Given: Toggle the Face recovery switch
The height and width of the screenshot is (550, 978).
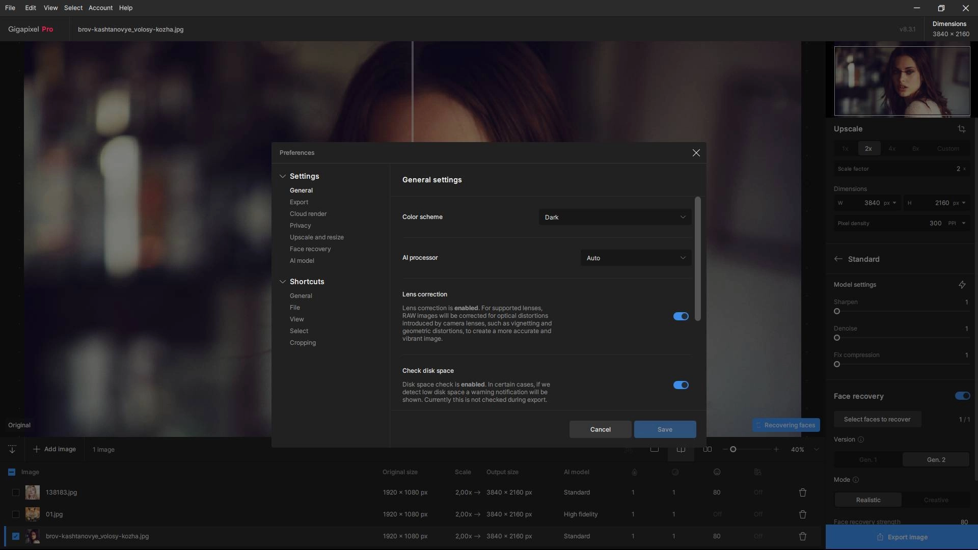Looking at the screenshot, I should click(962, 396).
